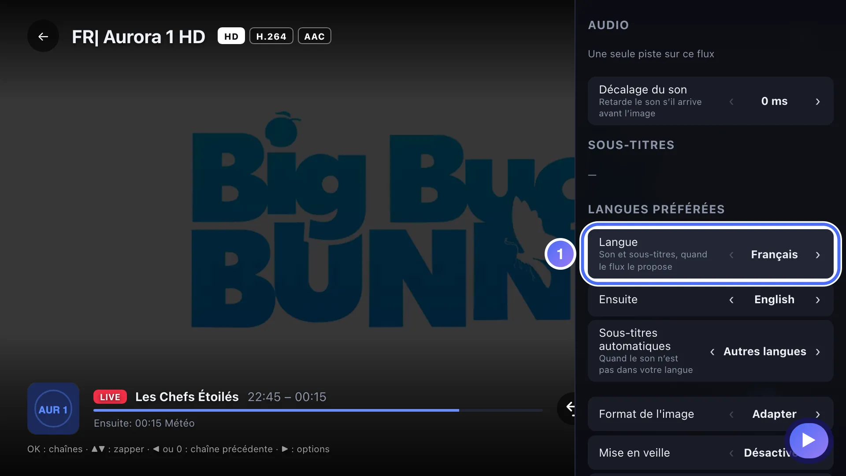The width and height of the screenshot is (846, 476).
Task: Click the programme progress bar
Action: tap(318, 410)
